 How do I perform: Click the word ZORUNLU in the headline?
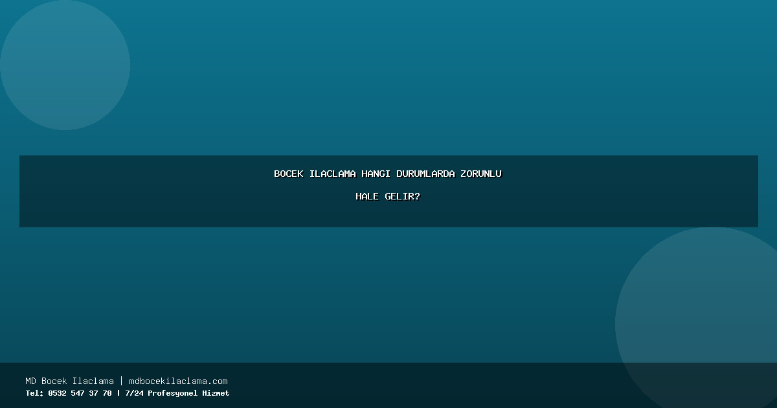click(481, 174)
